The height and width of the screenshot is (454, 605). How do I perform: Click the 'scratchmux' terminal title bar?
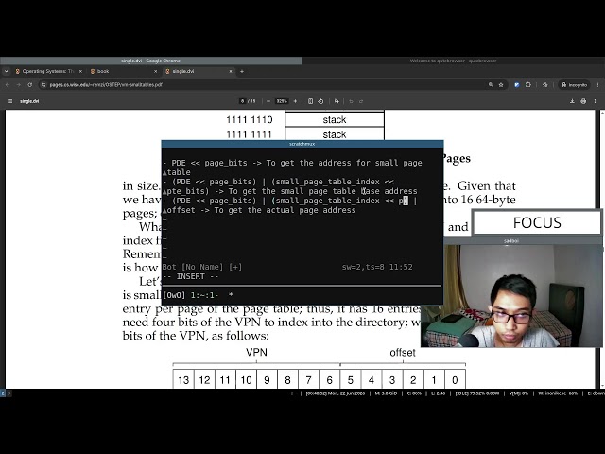point(302,144)
